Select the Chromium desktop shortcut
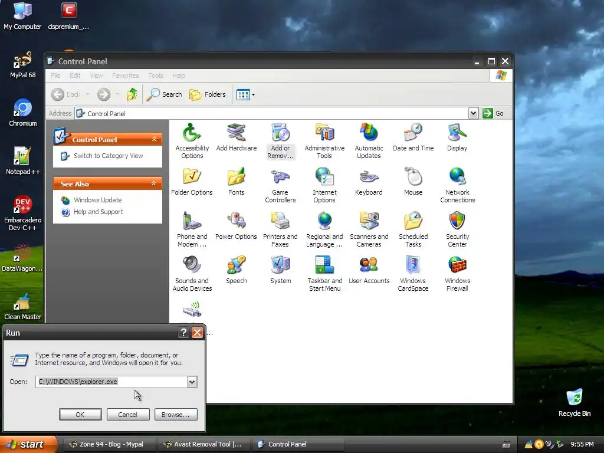Viewport: 604px width, 453px height. pos(23,113)
